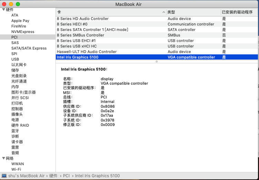Select Haswell-ULT HD Audio Controller row
The width and height of the screenshot is (259, 180).
click(157, 52)
